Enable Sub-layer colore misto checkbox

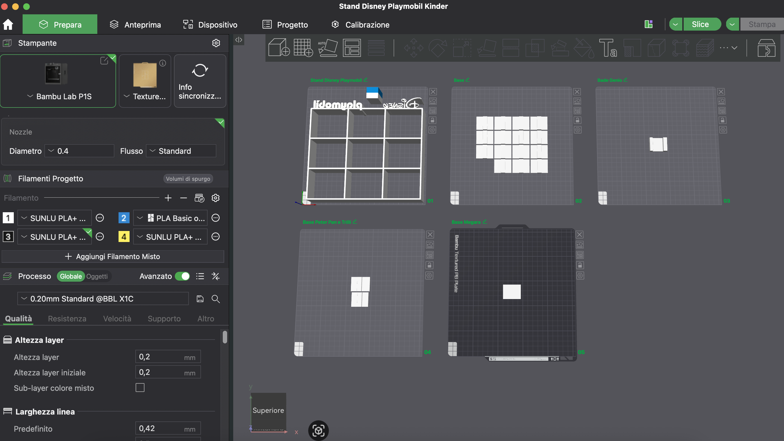[140, 388]
